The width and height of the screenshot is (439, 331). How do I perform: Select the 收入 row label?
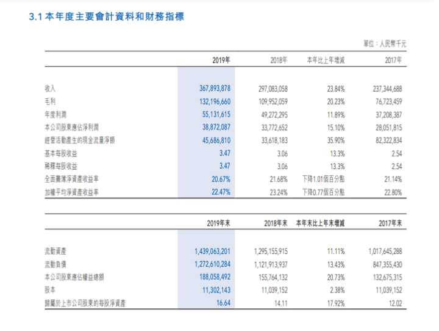[x=50, y=89]
